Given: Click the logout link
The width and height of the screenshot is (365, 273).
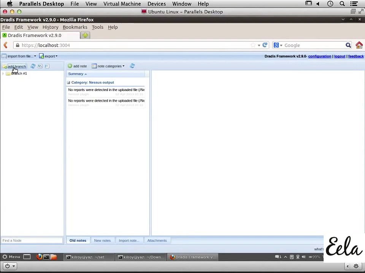Looking at the screenshot, I should (x=340, y=56).
